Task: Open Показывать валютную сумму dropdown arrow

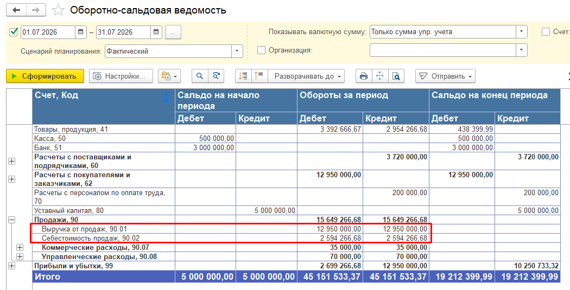Action: coord(522,32)
